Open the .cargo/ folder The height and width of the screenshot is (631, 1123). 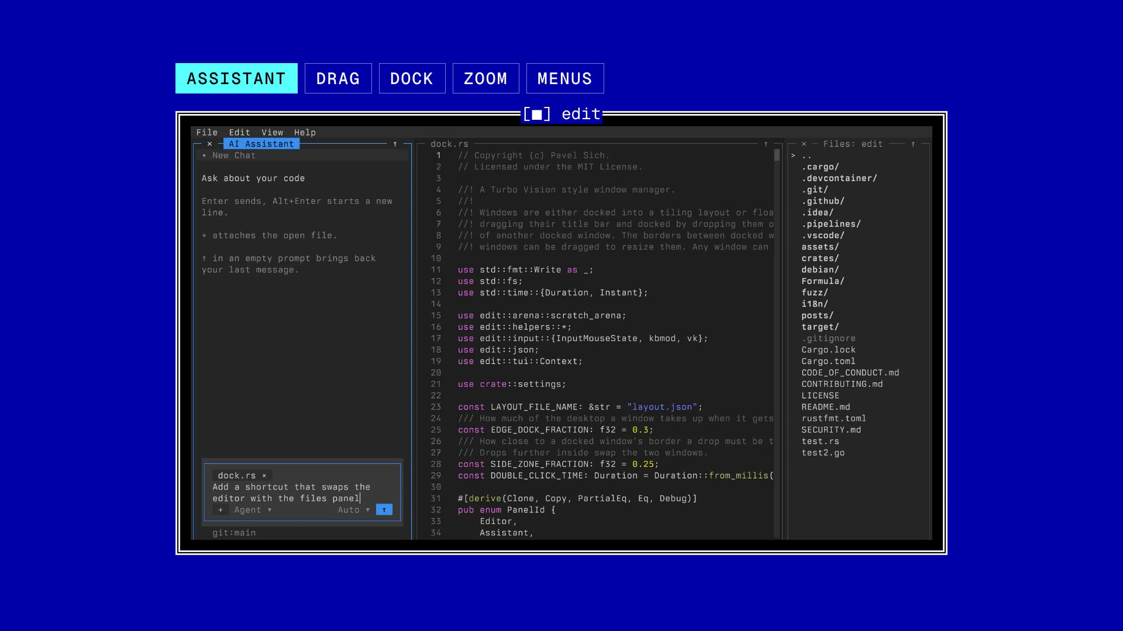coord(820,167)
